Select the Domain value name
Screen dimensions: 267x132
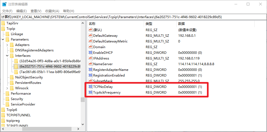point(99,47)
